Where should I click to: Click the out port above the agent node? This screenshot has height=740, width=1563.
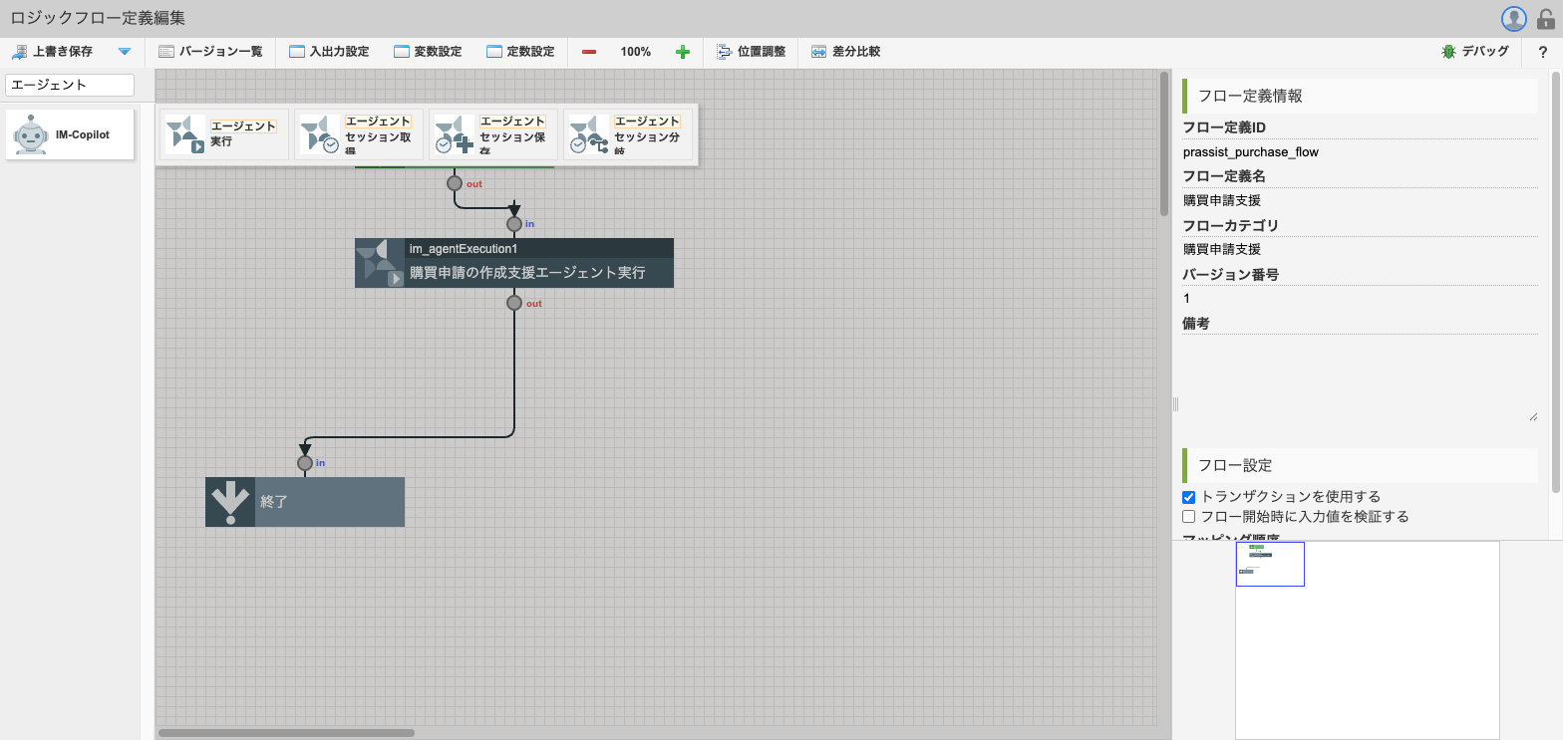pyautogui.click(x=455, y=183)
